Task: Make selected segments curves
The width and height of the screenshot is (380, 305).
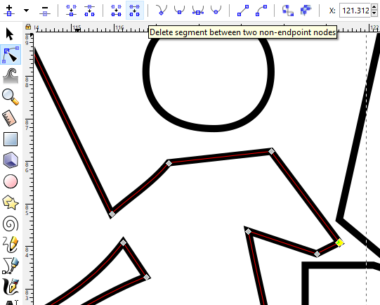Action: coord(261,11)
